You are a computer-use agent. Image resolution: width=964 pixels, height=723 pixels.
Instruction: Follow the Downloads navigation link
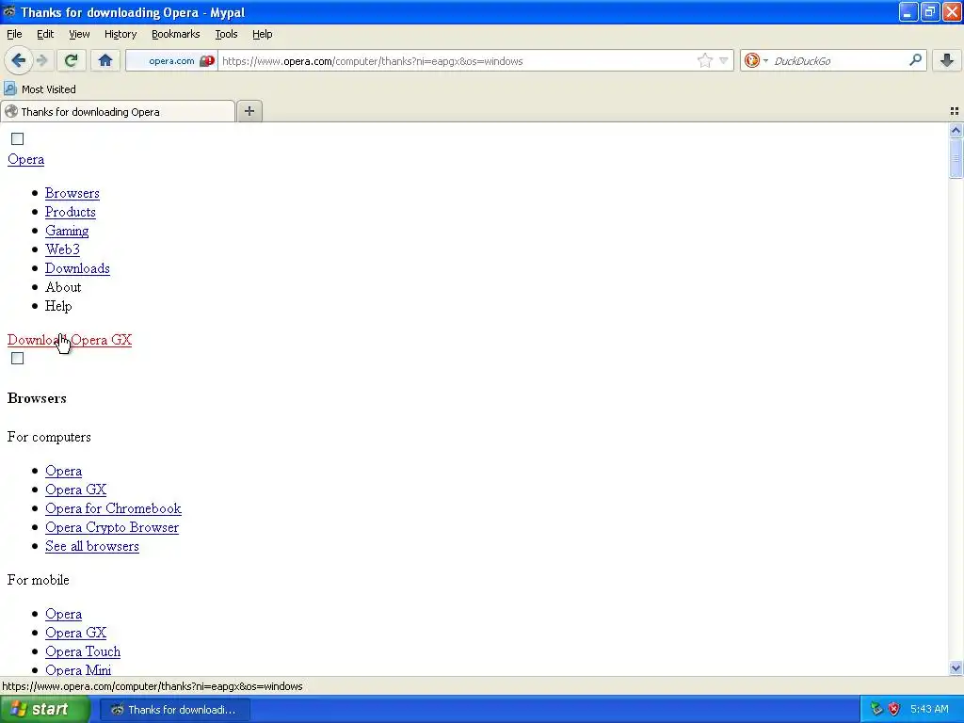[x=77, y=268]
